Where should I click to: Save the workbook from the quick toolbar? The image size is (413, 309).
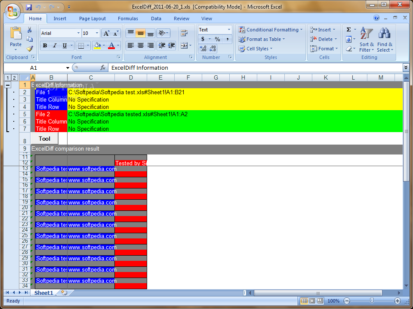click(29, 7)
